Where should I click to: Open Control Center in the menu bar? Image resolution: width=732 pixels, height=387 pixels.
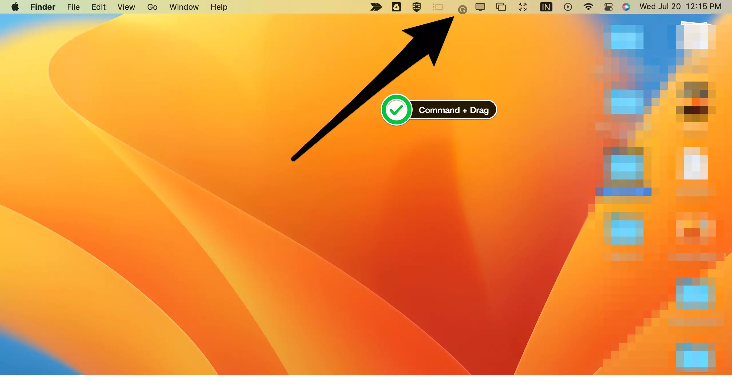(x=608, y=7)
